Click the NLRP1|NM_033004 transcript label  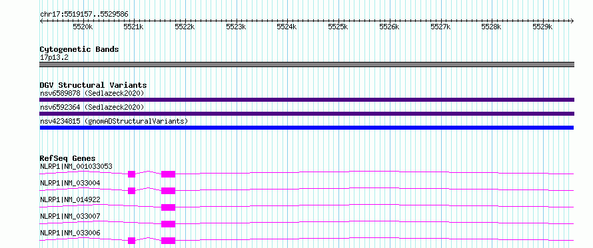coord(70,183)
